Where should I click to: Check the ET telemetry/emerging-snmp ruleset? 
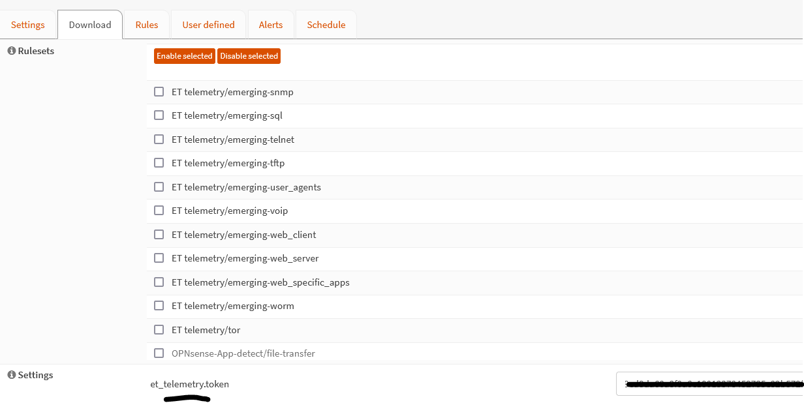click(x=159, y=92)
